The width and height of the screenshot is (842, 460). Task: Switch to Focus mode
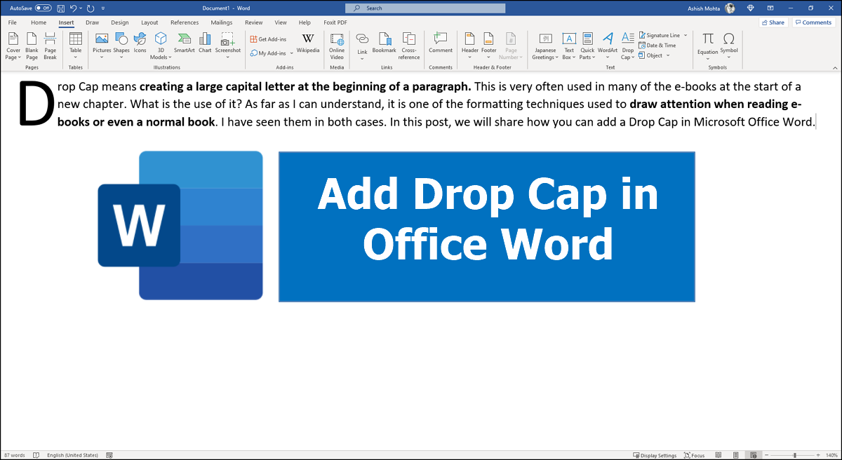tap(694, 455)
